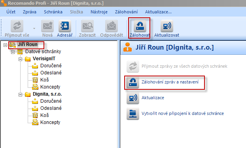This screenshot has width=246, height=148.
Task: Click the toolbar drag handle dotted grip
Action: tap(1, 28)
